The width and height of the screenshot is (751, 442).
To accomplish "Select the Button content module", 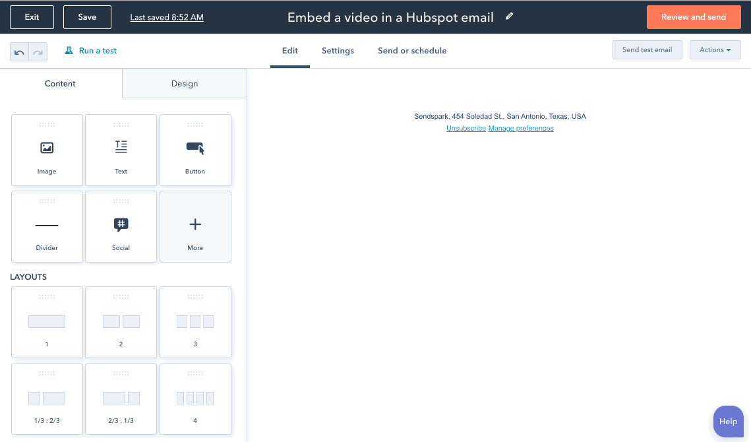I will click(195, 150).
